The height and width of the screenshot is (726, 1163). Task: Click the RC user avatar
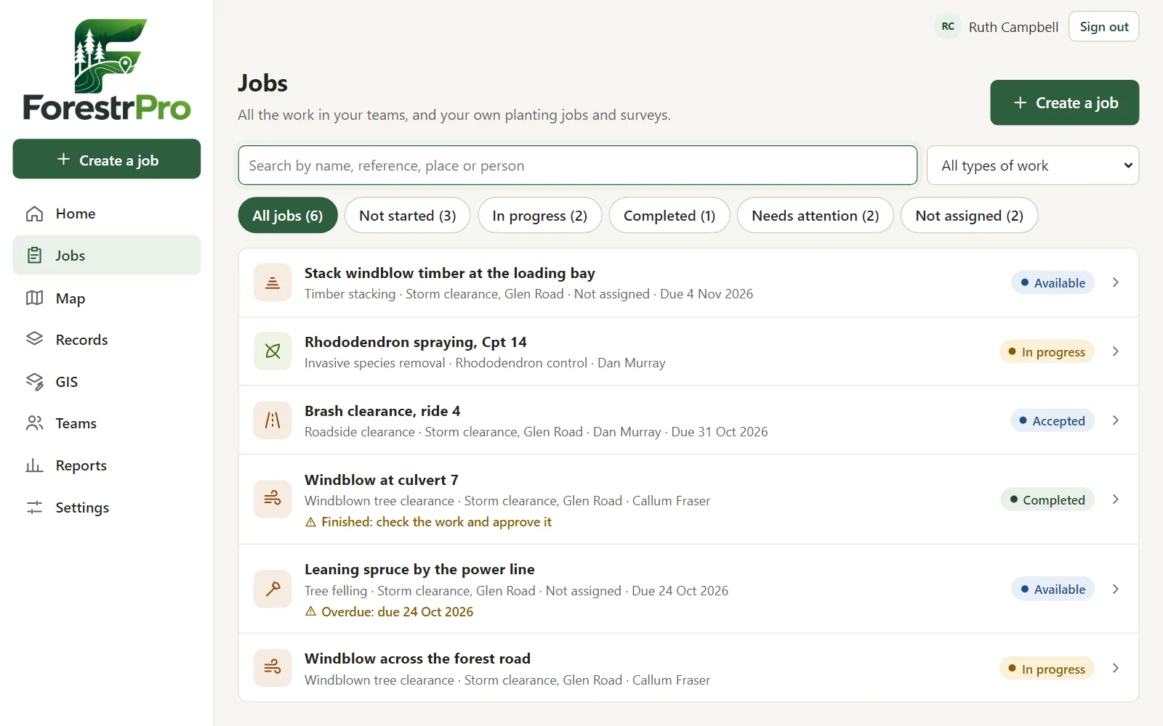tap(948, 27)
